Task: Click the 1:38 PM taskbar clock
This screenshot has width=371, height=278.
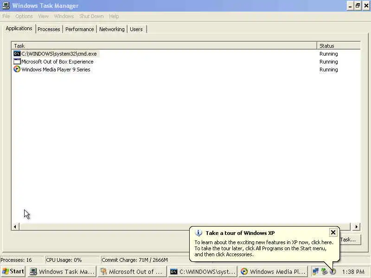Action: [353, 272]
